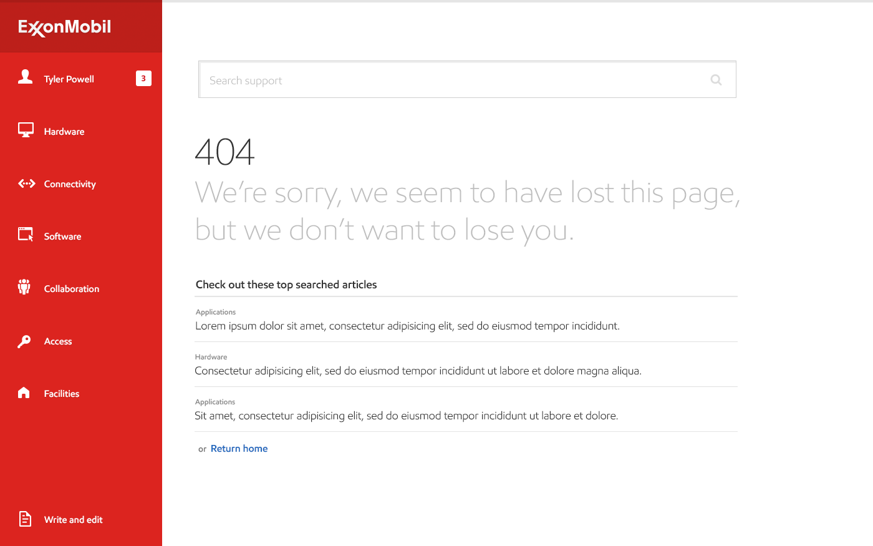This screenshot has width=873, height=546.
Task: Click the Connectivity arrows icon
Action: 26,183
